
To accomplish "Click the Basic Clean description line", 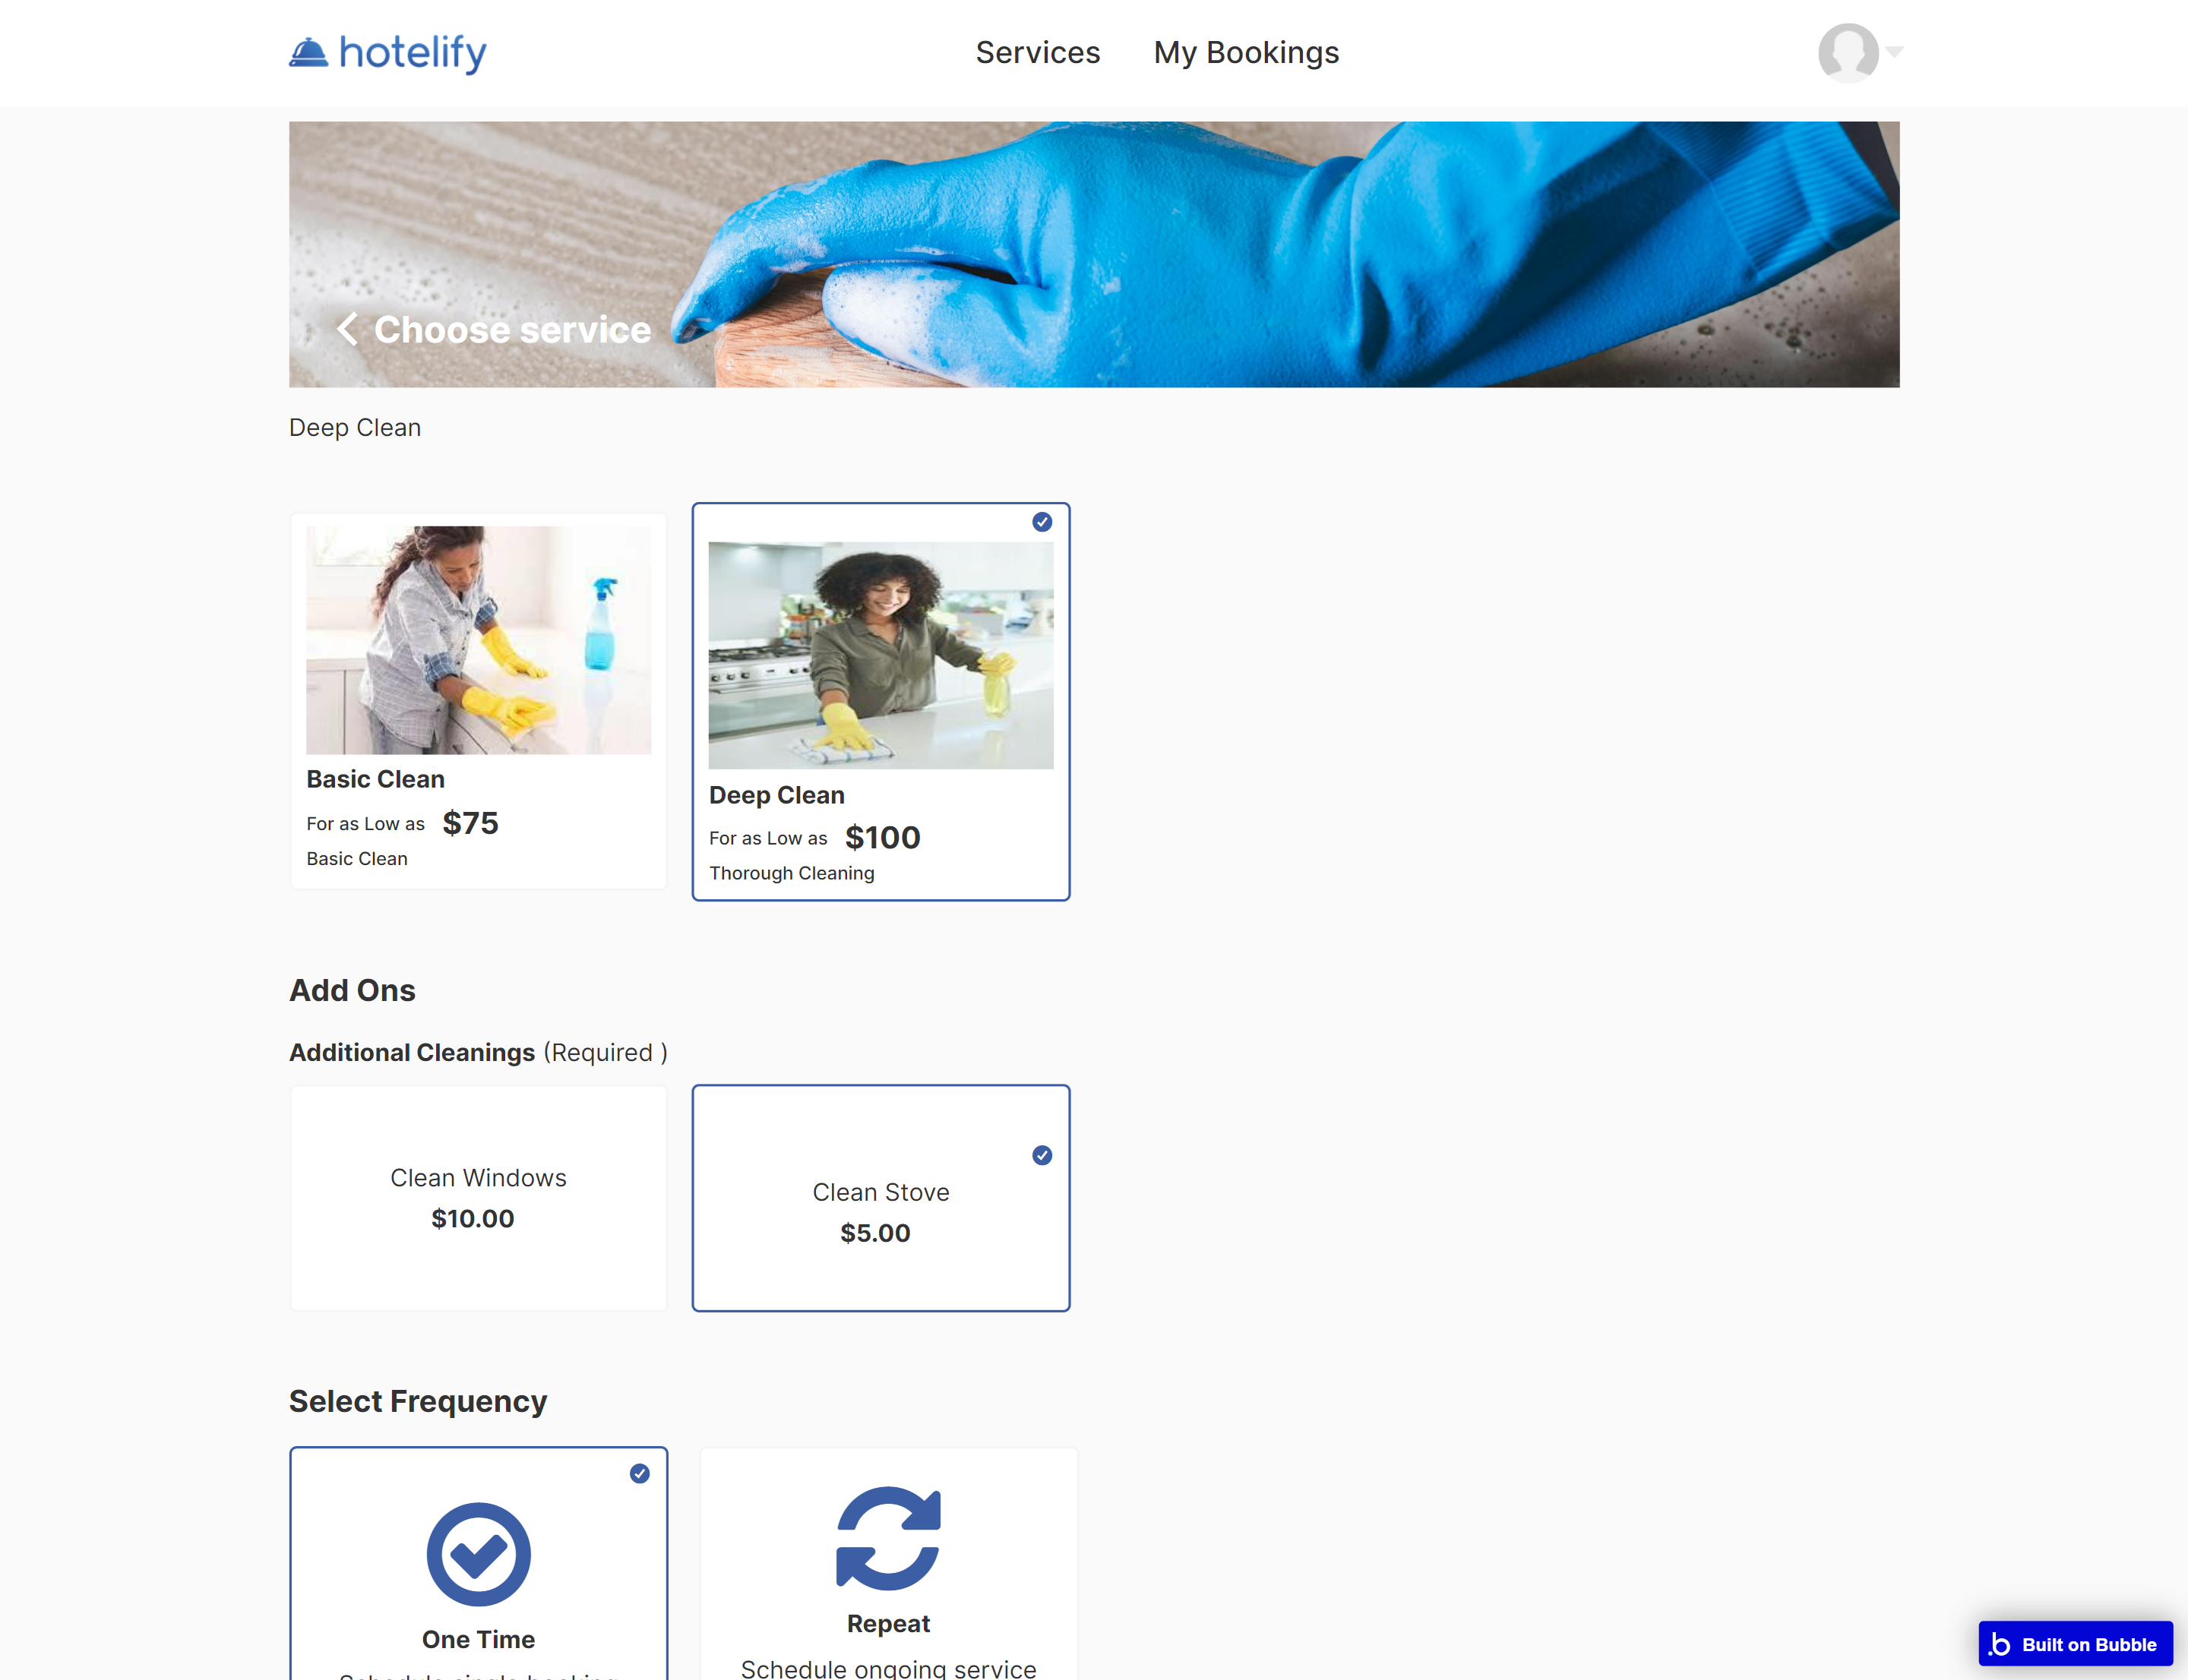I will pyautogui.click(x=357, y=858).
